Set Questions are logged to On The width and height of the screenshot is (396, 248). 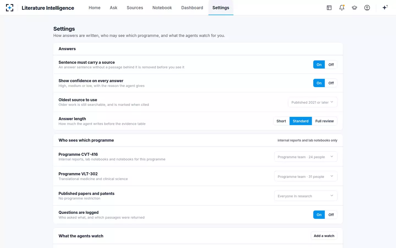(319, 215)
